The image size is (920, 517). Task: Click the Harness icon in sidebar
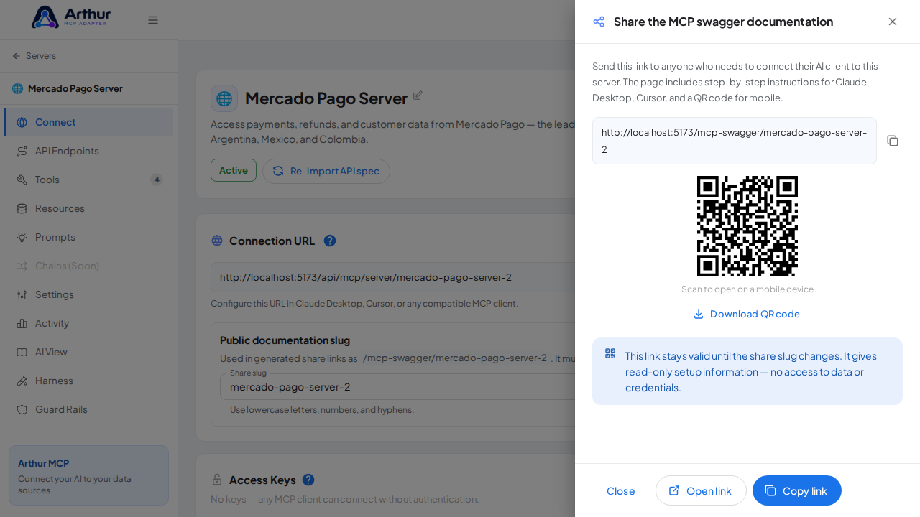click(22, 381)
